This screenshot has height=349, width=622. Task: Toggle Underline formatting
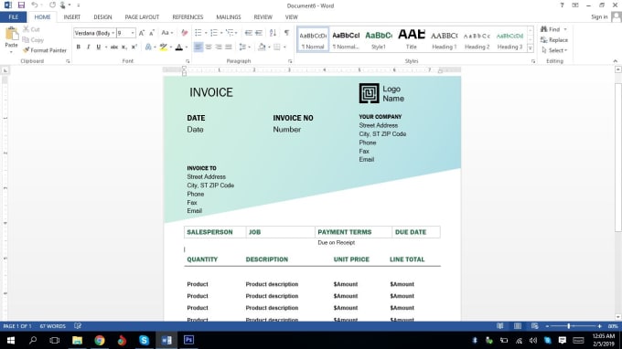(x=99, y=48)
